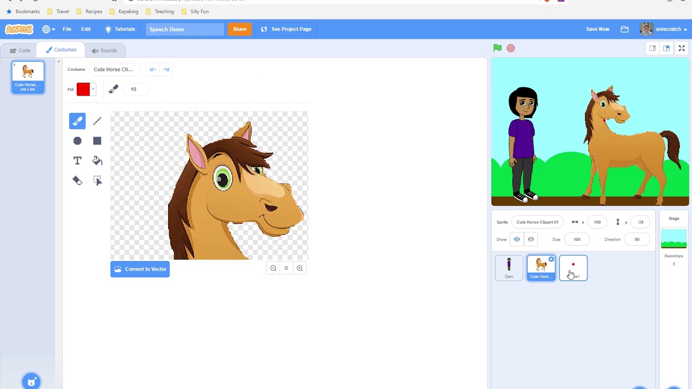
Task: Select the Rectangle tool
Action: [x=97, y=141]
